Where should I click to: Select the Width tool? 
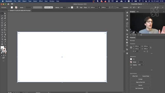pos(2,30)
